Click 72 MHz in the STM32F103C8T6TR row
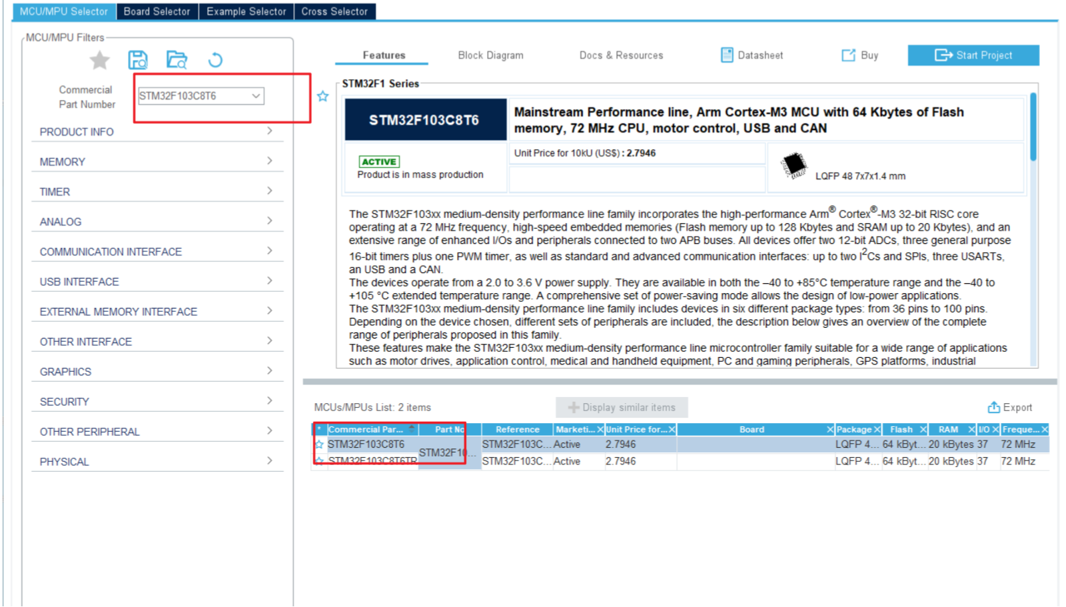The height and width of the screenshot is (607, 1066). (1018, 461)
